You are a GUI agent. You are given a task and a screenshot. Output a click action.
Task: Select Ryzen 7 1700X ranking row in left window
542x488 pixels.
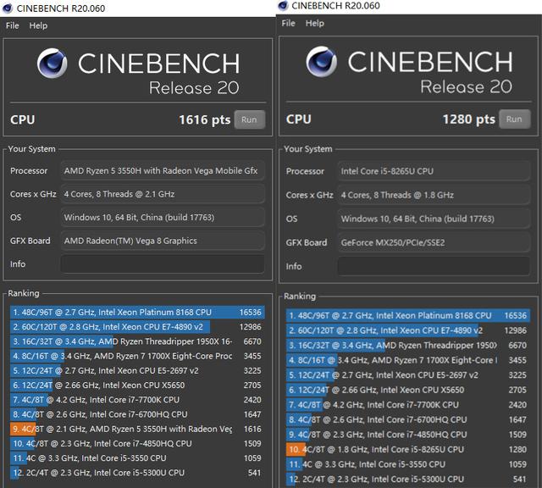click(x=137, y=356)
